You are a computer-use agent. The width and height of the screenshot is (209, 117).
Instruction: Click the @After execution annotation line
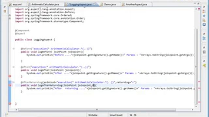click(56, 67)
